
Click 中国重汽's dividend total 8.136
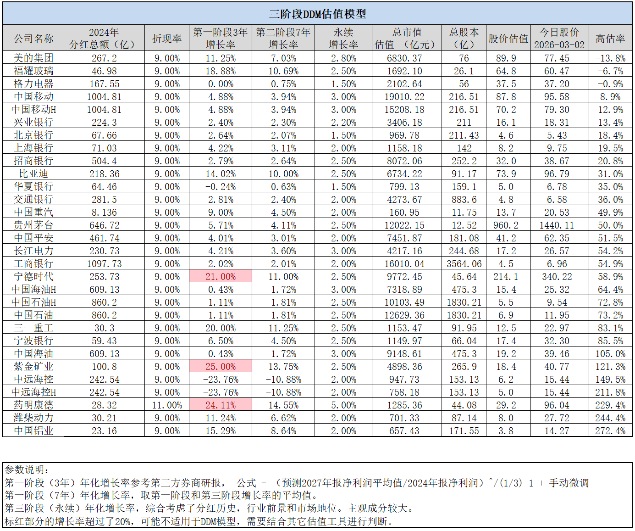tap(105, 212)
